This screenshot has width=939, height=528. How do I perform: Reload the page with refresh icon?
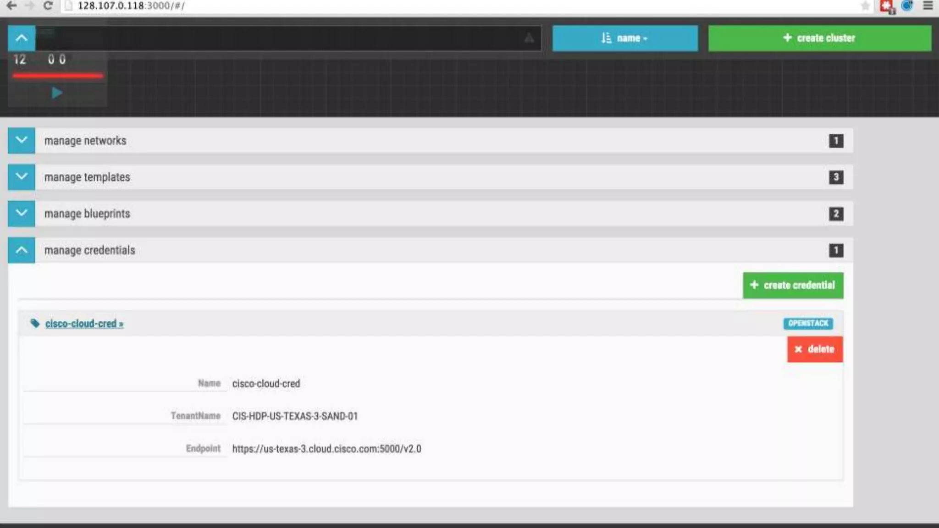point(48,5)
